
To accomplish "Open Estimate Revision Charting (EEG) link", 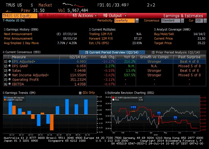I will tap(129, 93).
